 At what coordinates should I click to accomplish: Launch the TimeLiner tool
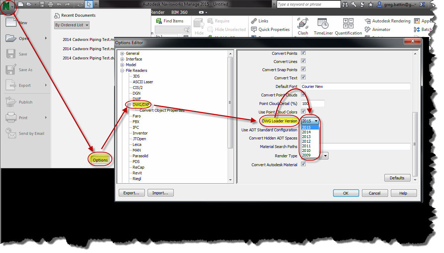(x=323, y=26)
